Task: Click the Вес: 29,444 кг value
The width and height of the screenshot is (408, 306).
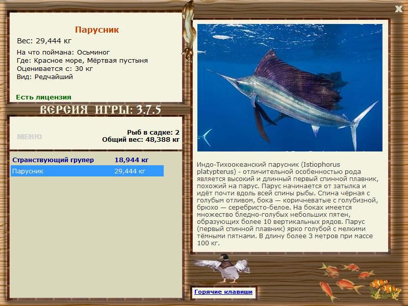Action: [44, 41]
